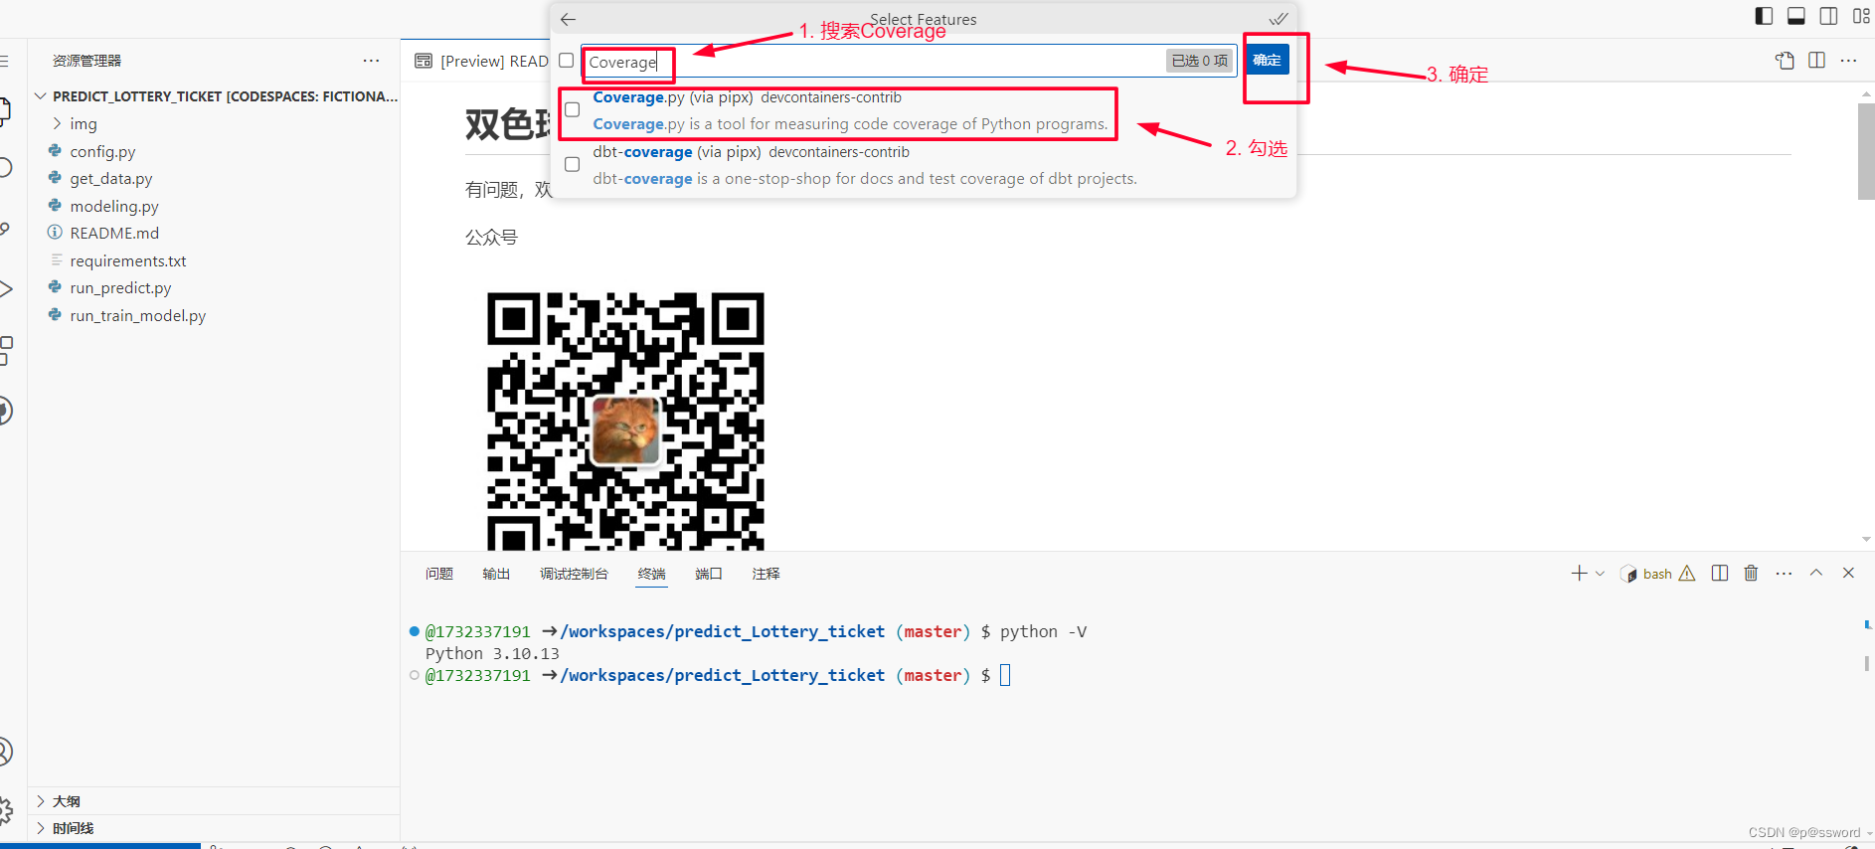Screen dimensions: 1875x849
Task: Toggle bottom panel layout icon
Action: point(1796,16)
